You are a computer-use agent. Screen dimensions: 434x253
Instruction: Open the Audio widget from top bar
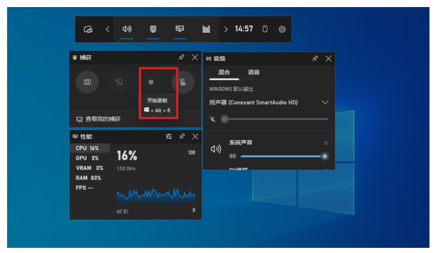(x=127, y=29)
